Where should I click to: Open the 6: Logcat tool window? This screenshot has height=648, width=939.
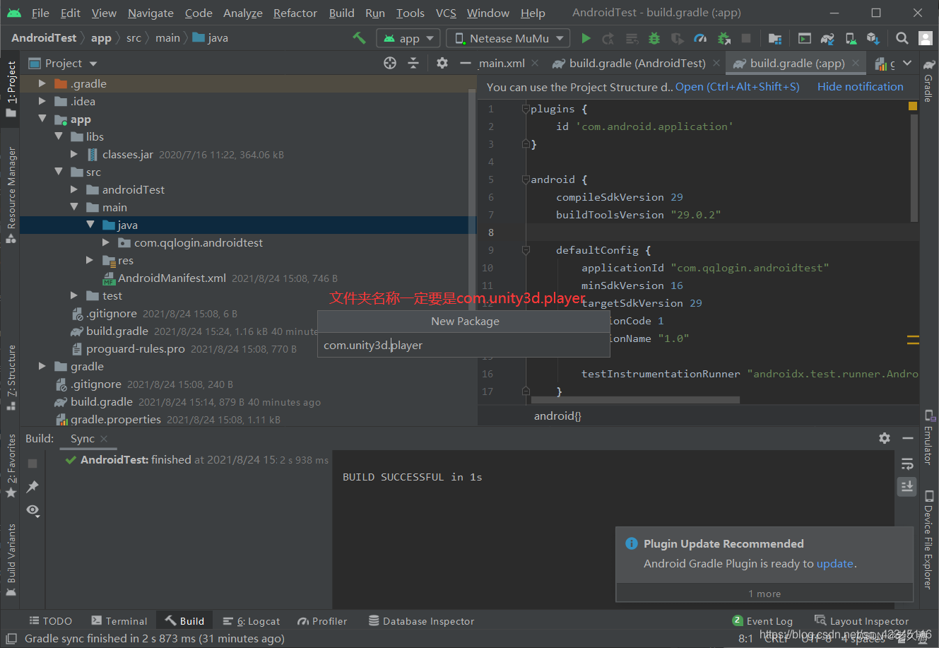tap(252, 620)
